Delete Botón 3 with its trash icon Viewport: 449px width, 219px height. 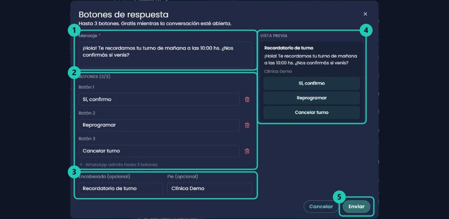pos(247,151)
